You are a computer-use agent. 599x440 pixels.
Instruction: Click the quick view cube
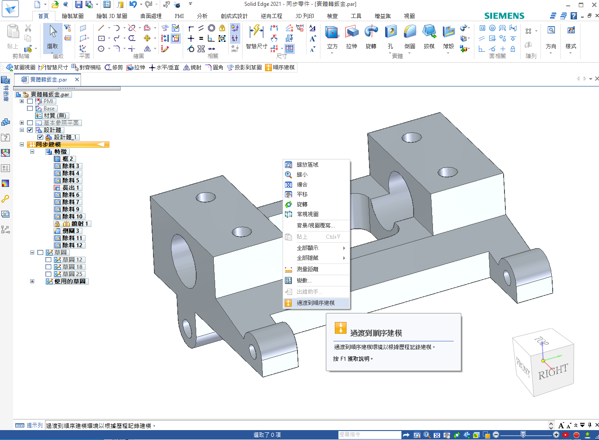(x=543, y=363)
